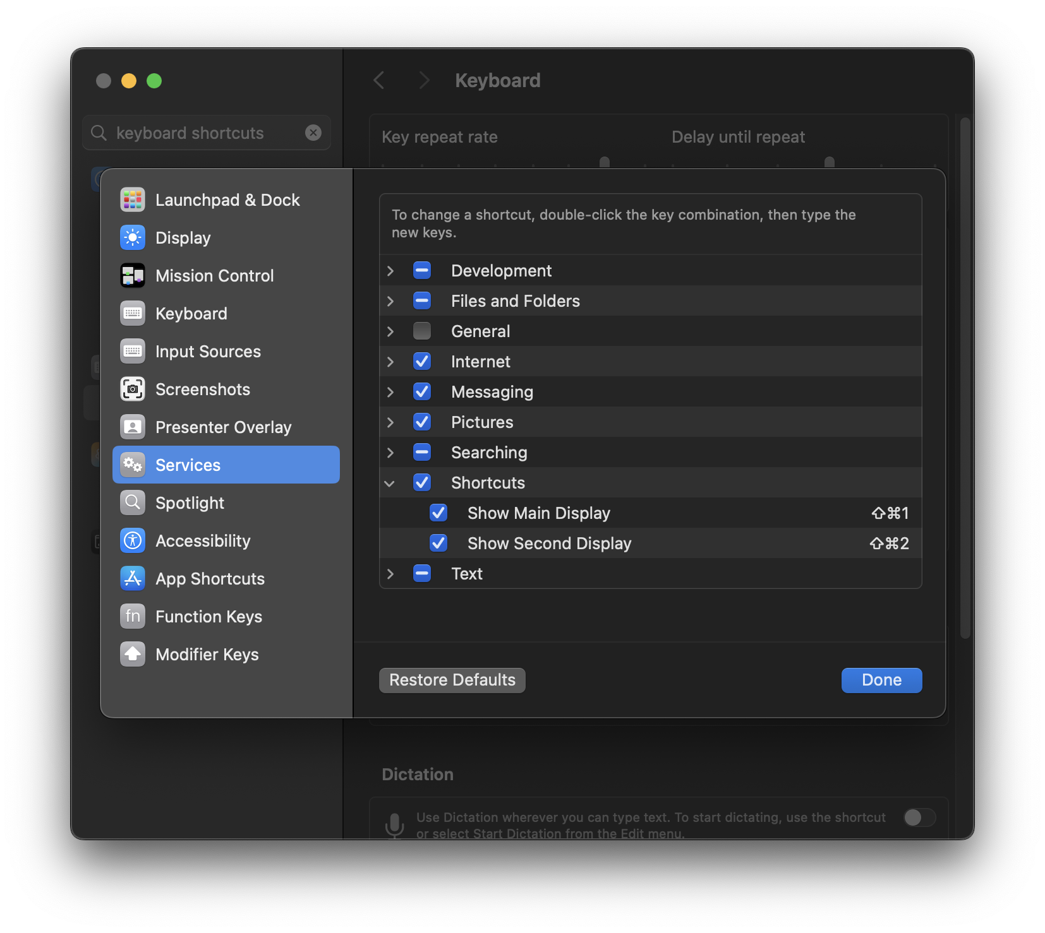
Task: Switch to the Screenshots category
Action: point(226,389)
